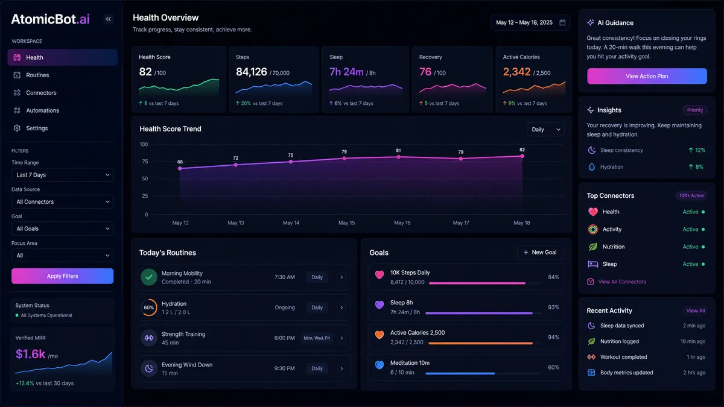Open the Data Source All Connectors dropdown
This screenshot has height=407, width=724.
pyautogui.click(x=62, y=202)
